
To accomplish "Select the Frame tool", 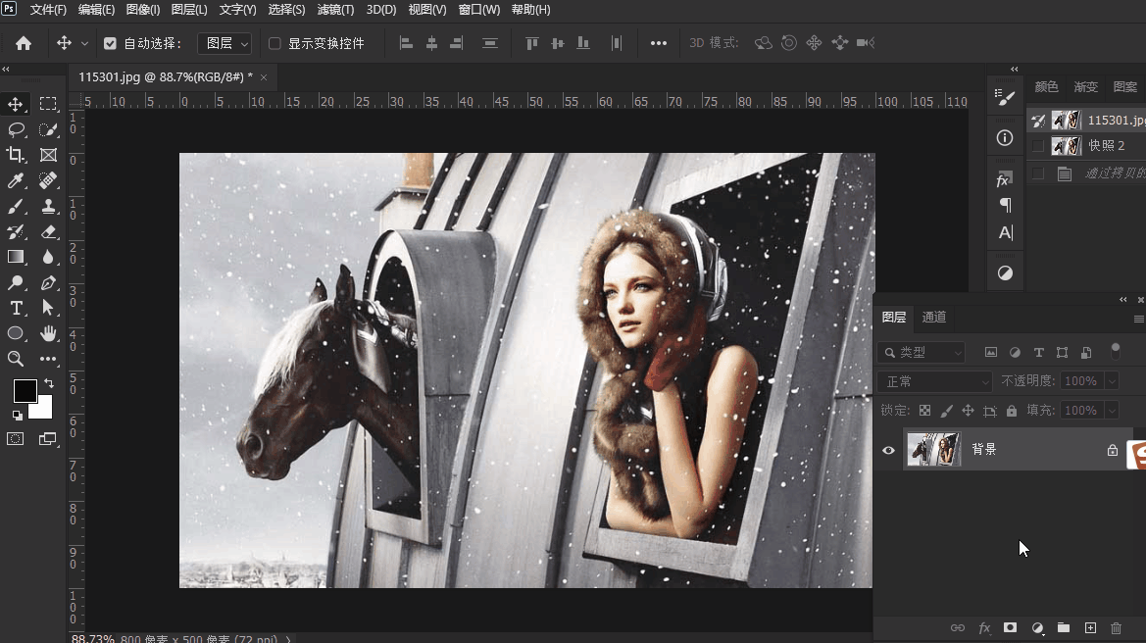I will click(x=48, y=155).
